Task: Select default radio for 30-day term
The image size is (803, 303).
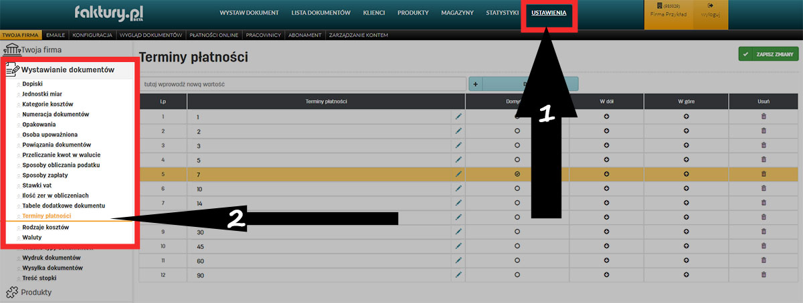Action: click(x=517, y=232)
